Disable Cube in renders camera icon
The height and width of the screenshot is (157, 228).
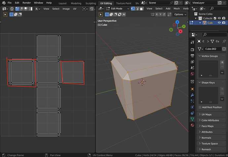[224, 23]
